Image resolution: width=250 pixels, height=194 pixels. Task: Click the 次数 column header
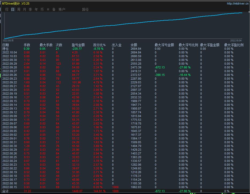click(59, 45)
